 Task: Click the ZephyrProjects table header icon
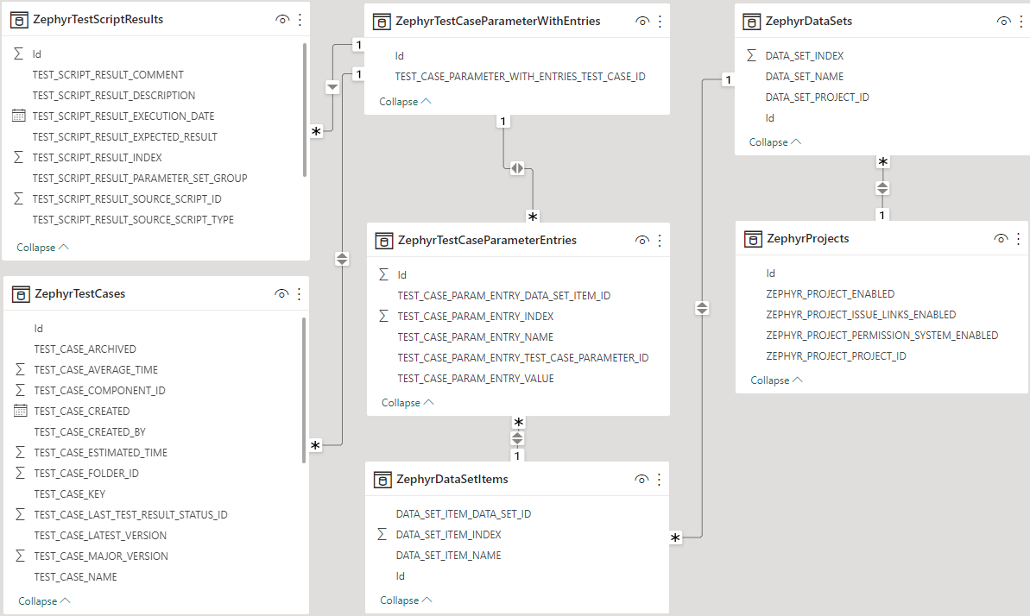(753, 239)
